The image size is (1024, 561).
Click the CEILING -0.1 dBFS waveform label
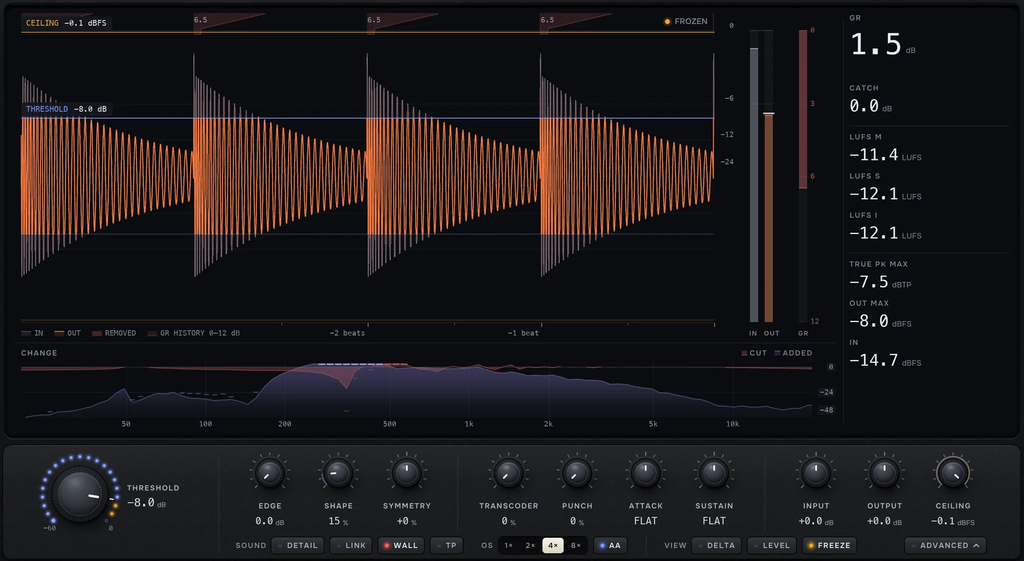66,23
